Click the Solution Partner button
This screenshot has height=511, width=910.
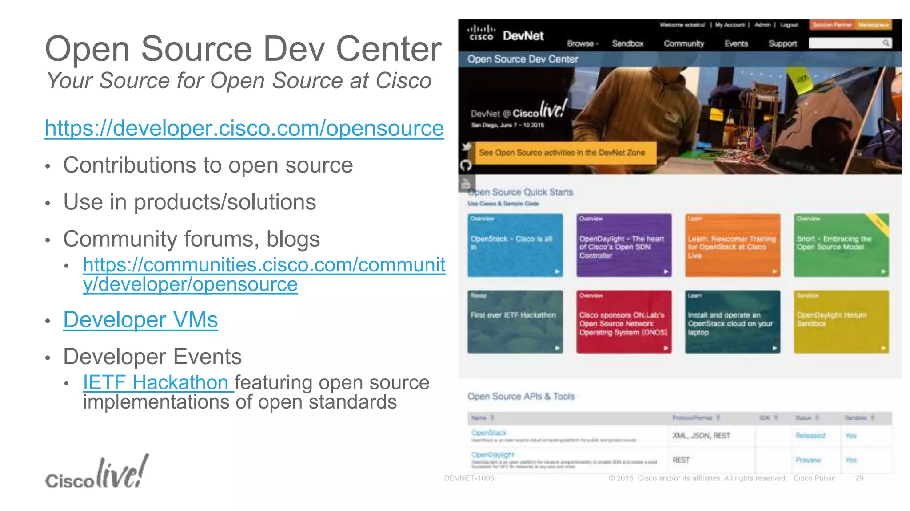click(x=832, y=25)
